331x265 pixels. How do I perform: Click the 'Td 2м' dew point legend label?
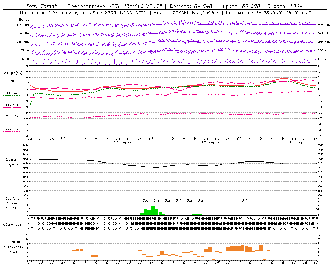[12, 93]
